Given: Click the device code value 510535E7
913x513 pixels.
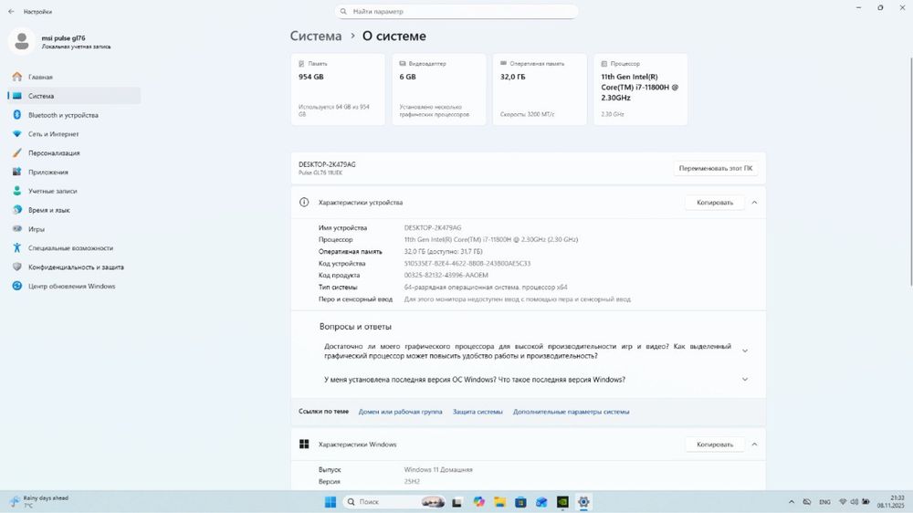Looking at the screenshot, I should (x=467, y=264).
